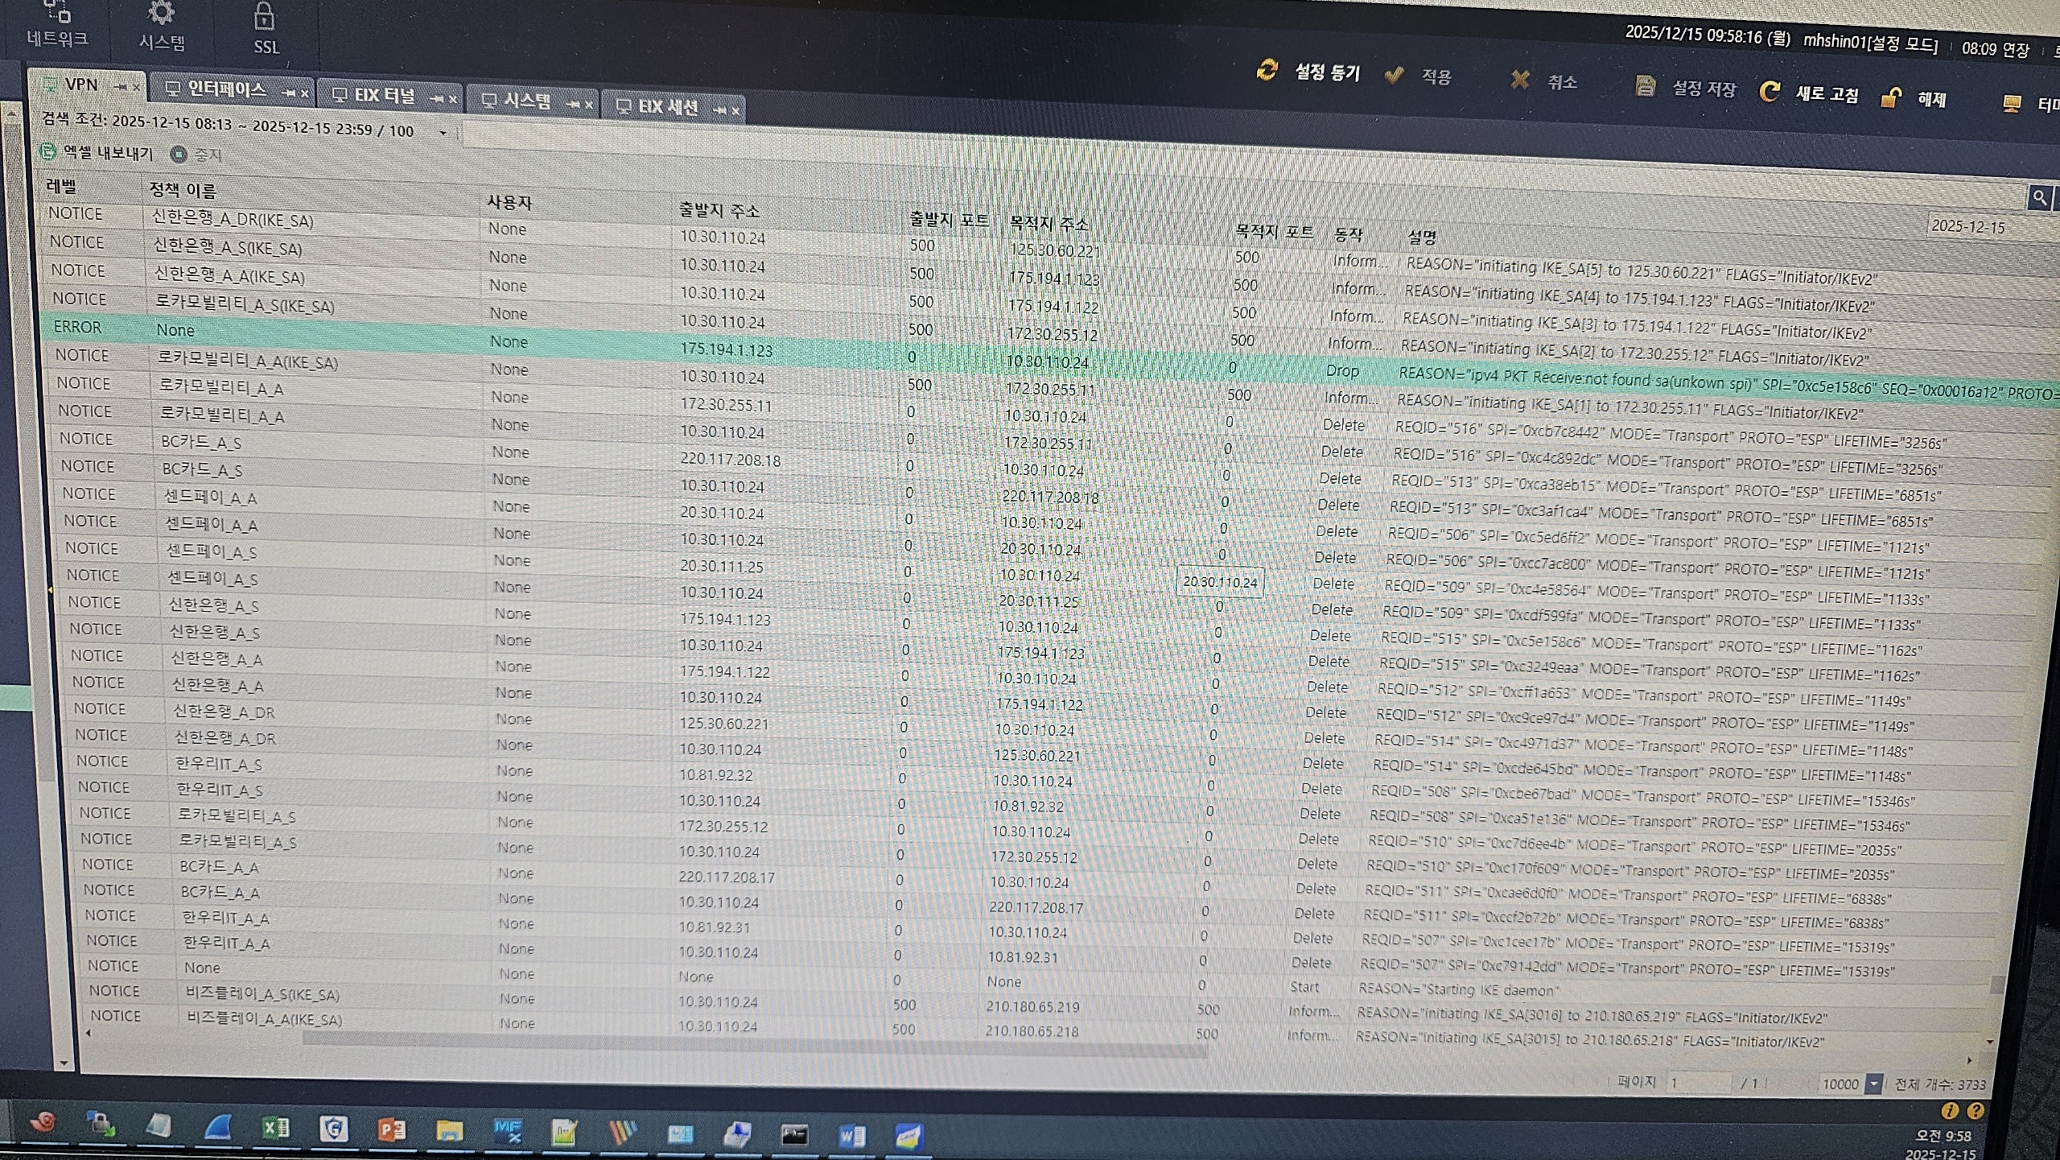Viewport: 2060px width, 1160px height.
Task: Click the yellow question mark help icon
Action: pyautogui.click(x=1976, y=1112)
